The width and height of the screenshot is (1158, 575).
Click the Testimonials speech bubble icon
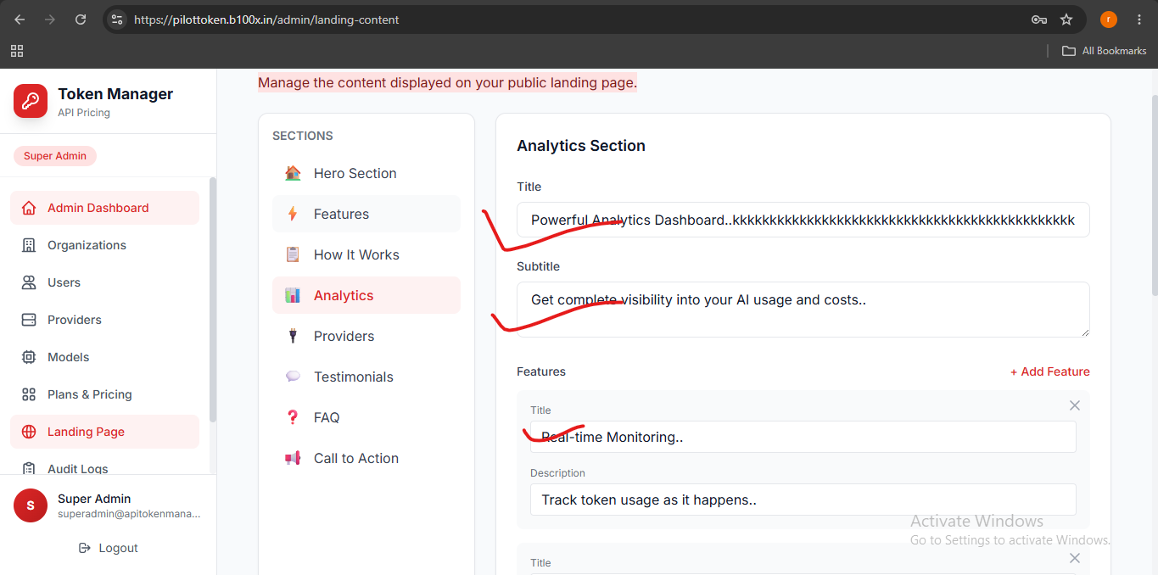293,377
